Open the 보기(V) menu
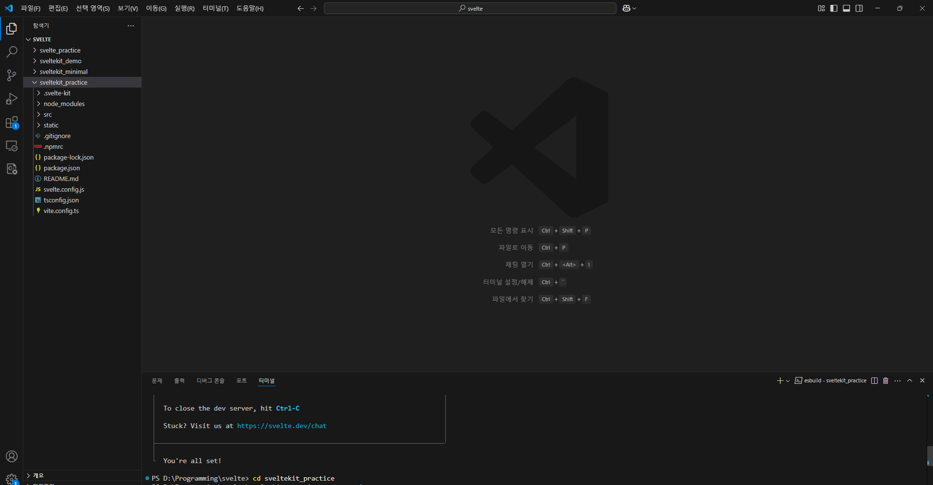This screenshot has width=933, height=485. point(128,8)
